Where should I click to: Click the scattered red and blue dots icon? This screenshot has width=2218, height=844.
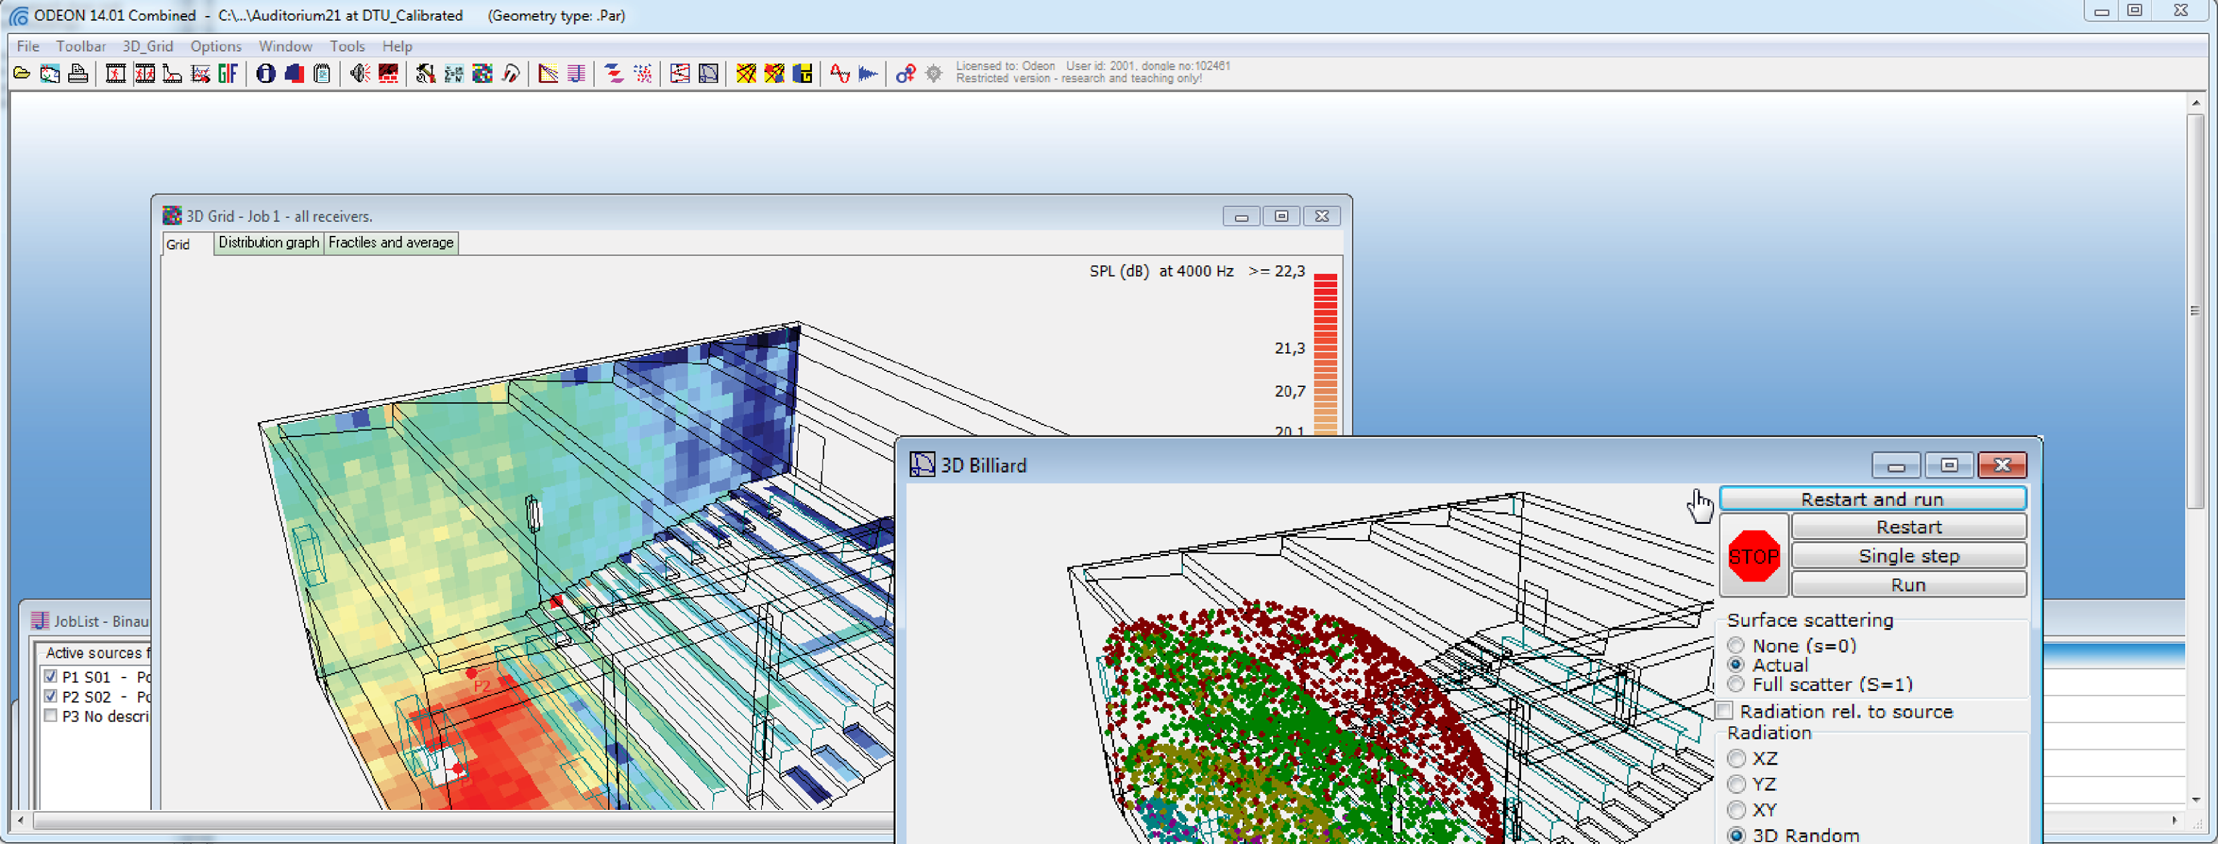[642, 74]
